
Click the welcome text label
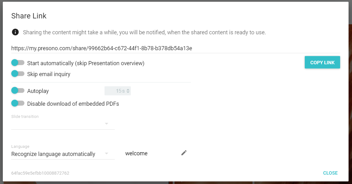[x=136, y=153]
